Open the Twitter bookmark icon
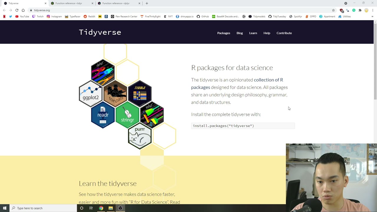The image size is (377, 212). point(11,16)
